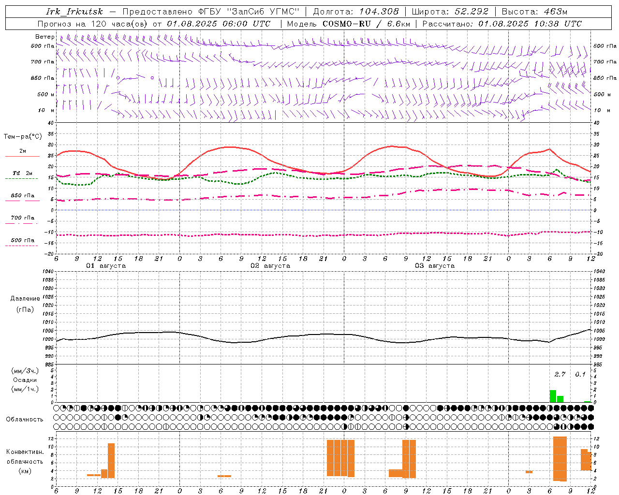Select the latitude value 52.292
Viewport: 619px width, 495px height.
pos(472,12)
